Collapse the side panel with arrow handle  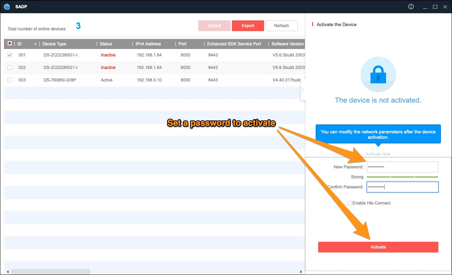click(302, 90)
